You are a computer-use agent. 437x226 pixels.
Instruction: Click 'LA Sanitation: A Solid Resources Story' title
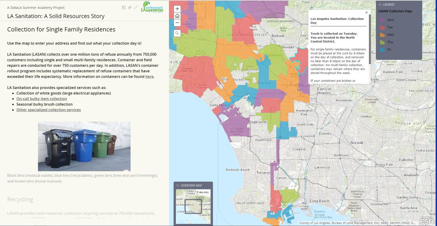(x=56, y=16)
